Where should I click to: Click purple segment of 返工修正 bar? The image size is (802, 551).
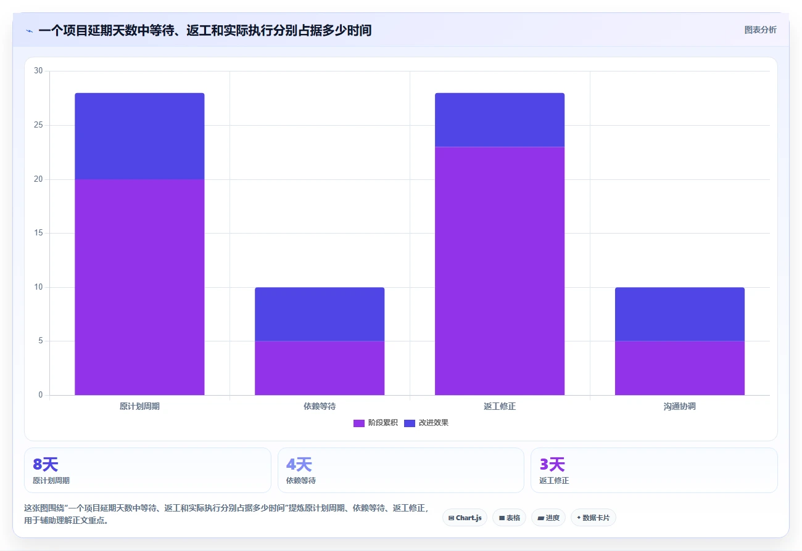pyautogui.click(x=500, y=271)
